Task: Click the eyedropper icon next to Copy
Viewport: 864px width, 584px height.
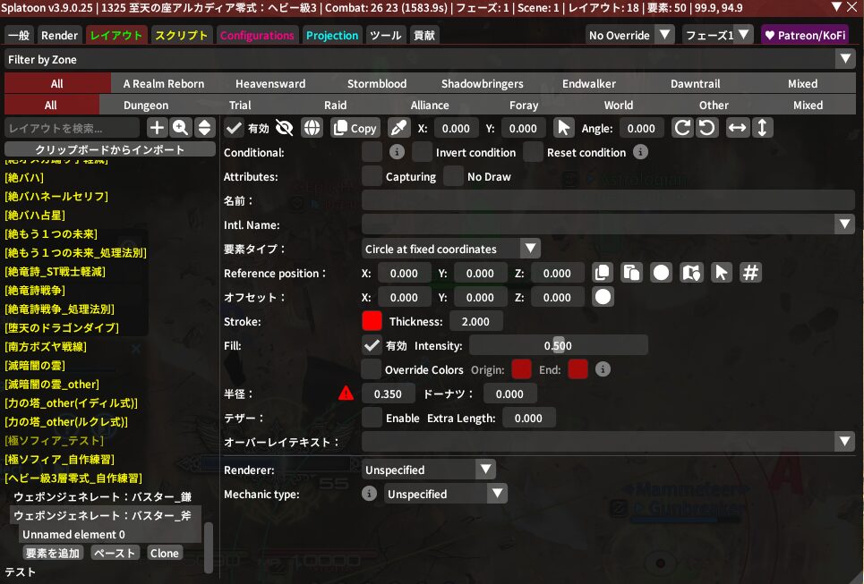Action: tap(398, 128)
